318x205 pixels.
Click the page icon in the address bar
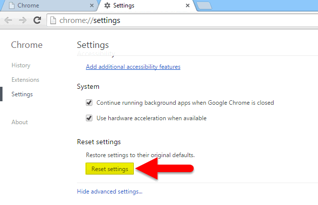point(53,20)
